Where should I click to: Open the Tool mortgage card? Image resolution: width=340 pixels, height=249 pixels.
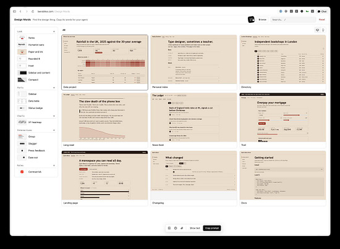pyautogui.click(x=283, y=120)
